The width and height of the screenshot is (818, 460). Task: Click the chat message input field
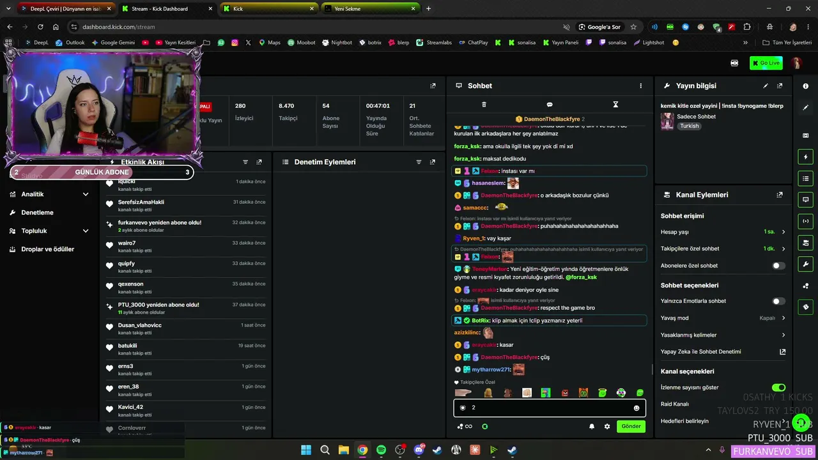point(550,408)
